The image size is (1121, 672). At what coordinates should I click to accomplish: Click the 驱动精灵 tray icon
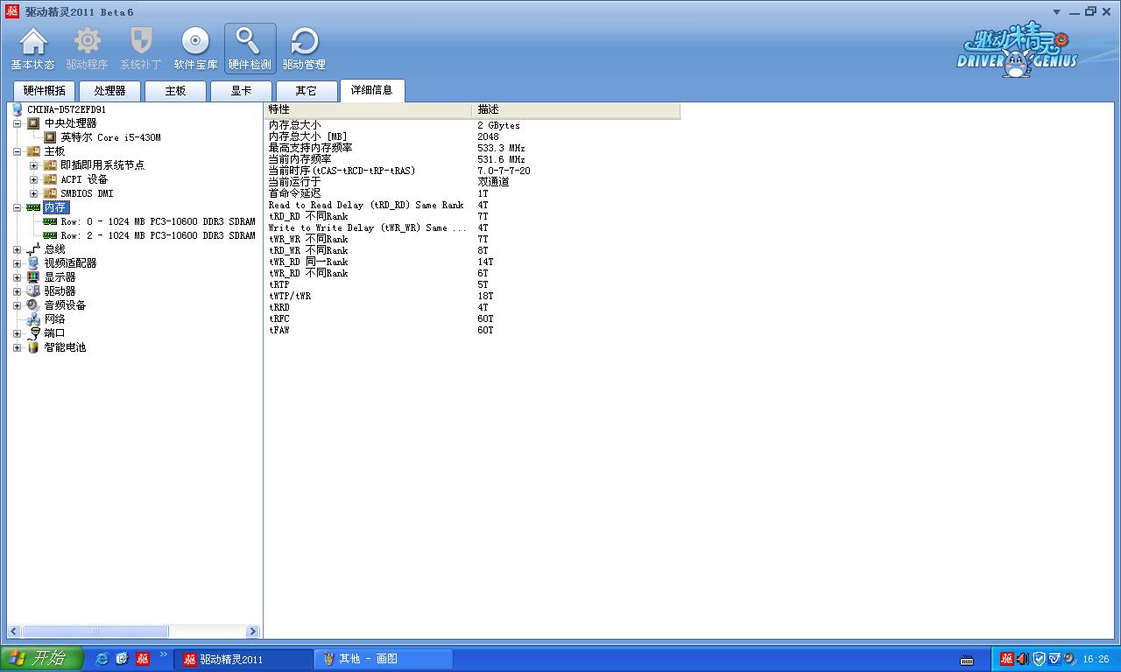[1007, 659]
